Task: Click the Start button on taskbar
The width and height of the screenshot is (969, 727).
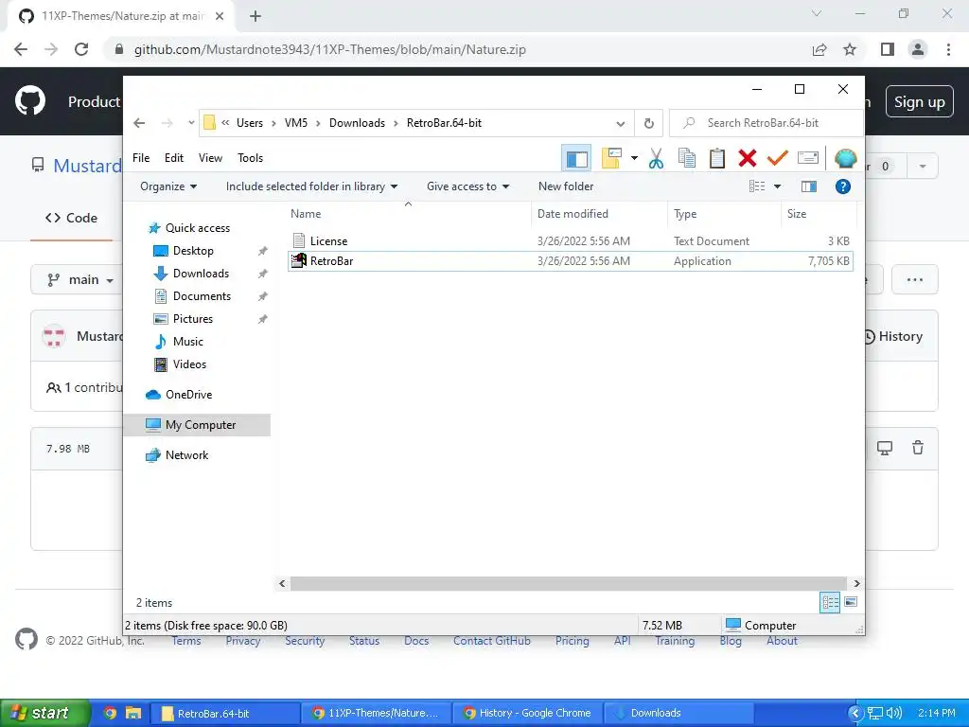Action: 45,713
